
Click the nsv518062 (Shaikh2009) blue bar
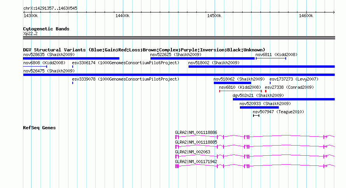tap(232, 83)
